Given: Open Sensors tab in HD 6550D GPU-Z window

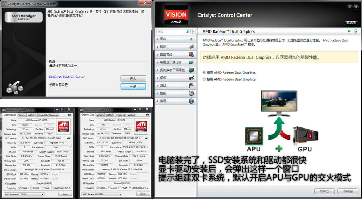Looking at the screenshot, I should [x=22, y=115].
